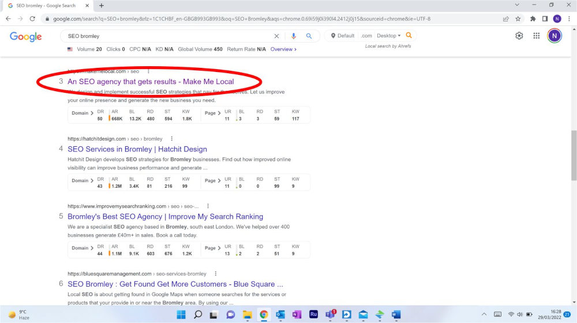Open Windows taskbar search

198,314
